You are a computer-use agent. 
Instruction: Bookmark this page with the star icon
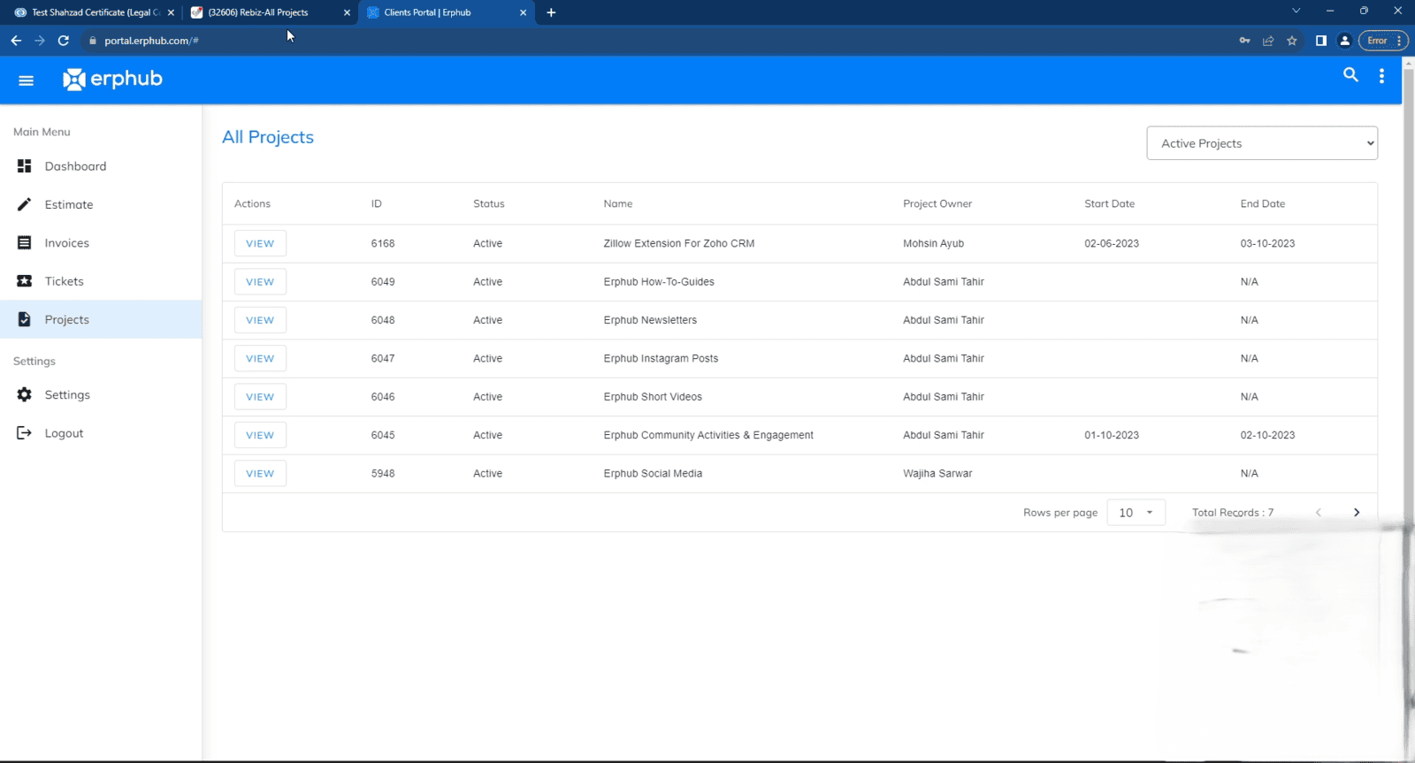1292,41
